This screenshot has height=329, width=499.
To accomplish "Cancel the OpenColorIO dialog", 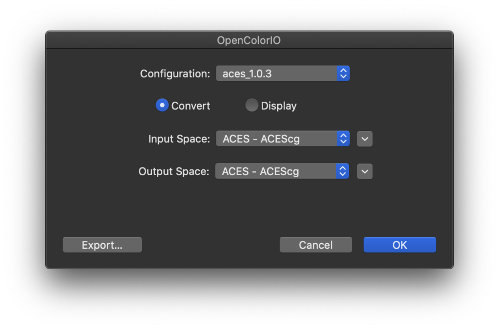I will point(316,245).
